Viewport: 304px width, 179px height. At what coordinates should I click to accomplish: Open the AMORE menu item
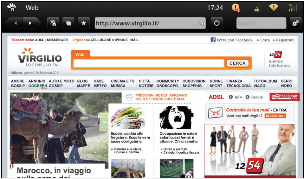click(x=18, y=81)
